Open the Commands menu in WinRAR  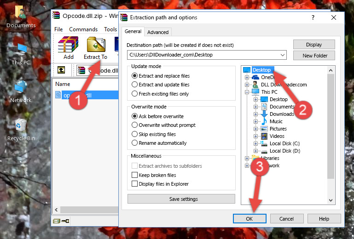(83, 29)
